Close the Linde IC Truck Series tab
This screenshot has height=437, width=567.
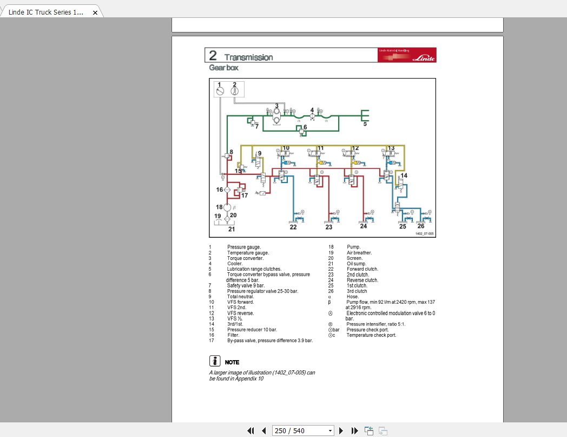point(95,12)
